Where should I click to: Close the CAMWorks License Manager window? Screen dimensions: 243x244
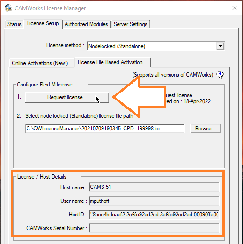235,8
